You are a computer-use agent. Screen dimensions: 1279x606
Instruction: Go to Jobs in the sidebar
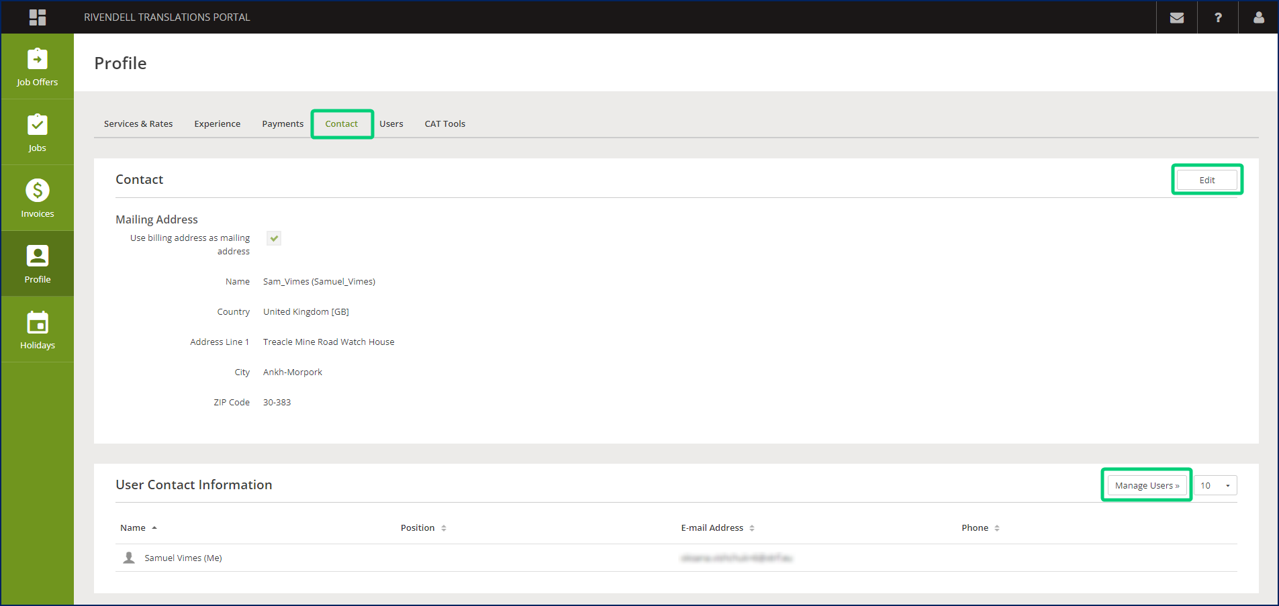click(x=38, y=132)
